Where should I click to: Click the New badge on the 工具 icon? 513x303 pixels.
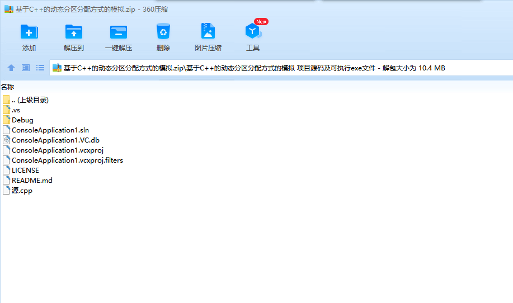261,22
